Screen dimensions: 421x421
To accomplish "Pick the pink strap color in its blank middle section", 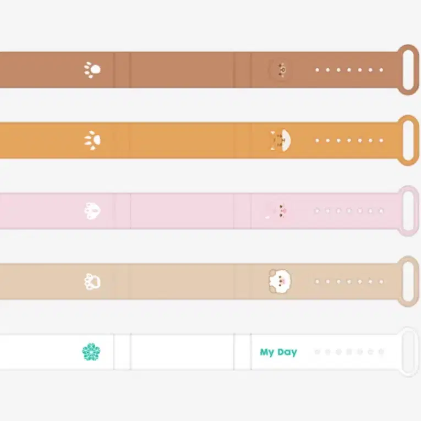I will (x=182, y=211).
